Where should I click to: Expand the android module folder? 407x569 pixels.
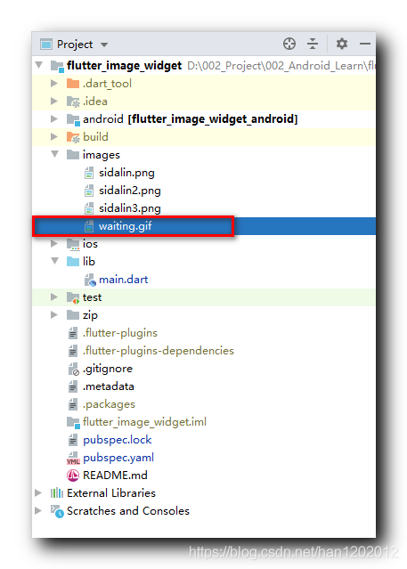point(54,118)
